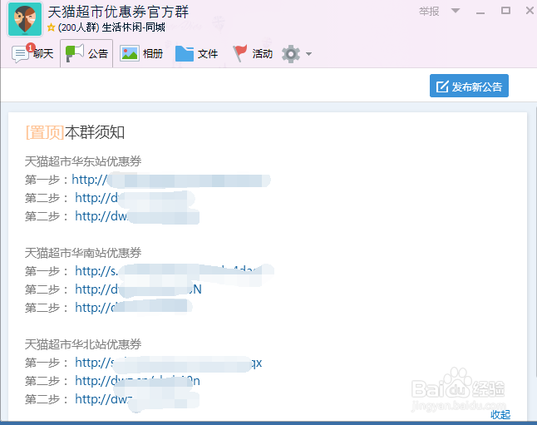The width and height of the screenshot is (537, 425).
Task: Open the 华东站 link starting http://dw
Action: pos(137,216)
